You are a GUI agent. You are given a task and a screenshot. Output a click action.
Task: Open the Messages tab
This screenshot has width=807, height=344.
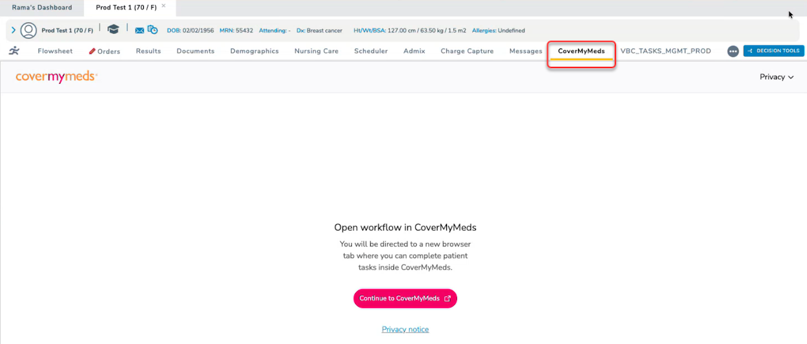(x=526, y=51)
